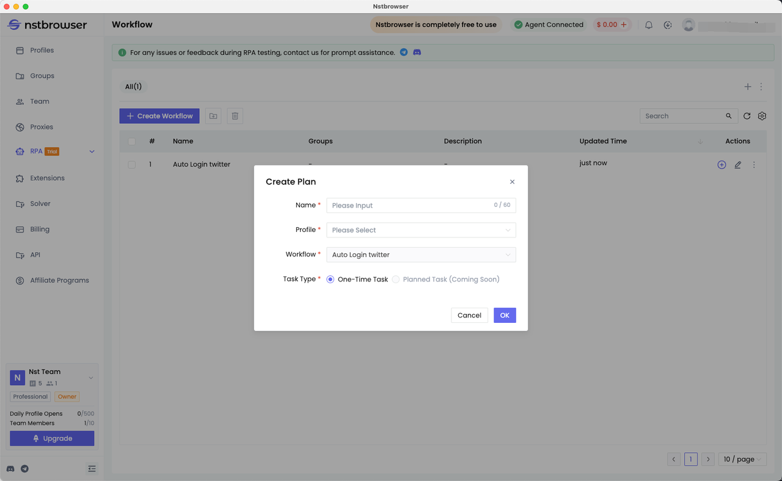Expand the Nst Team switcher

pos(91,378)
